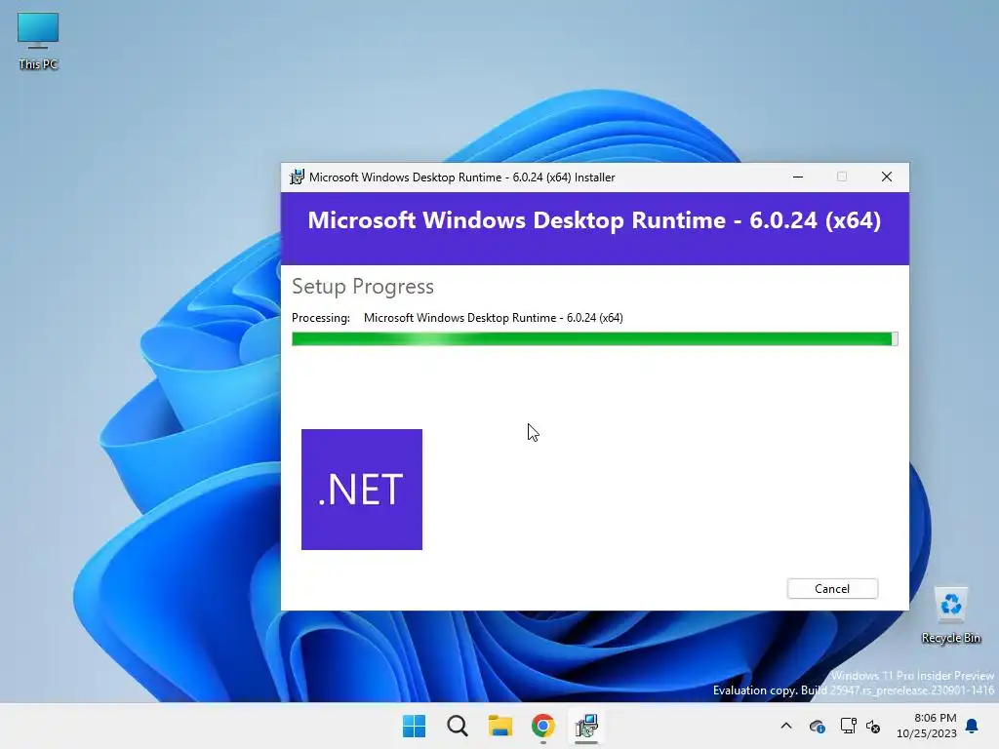
Task: Click the purple banner heading text
Action: tap(594, 220)
